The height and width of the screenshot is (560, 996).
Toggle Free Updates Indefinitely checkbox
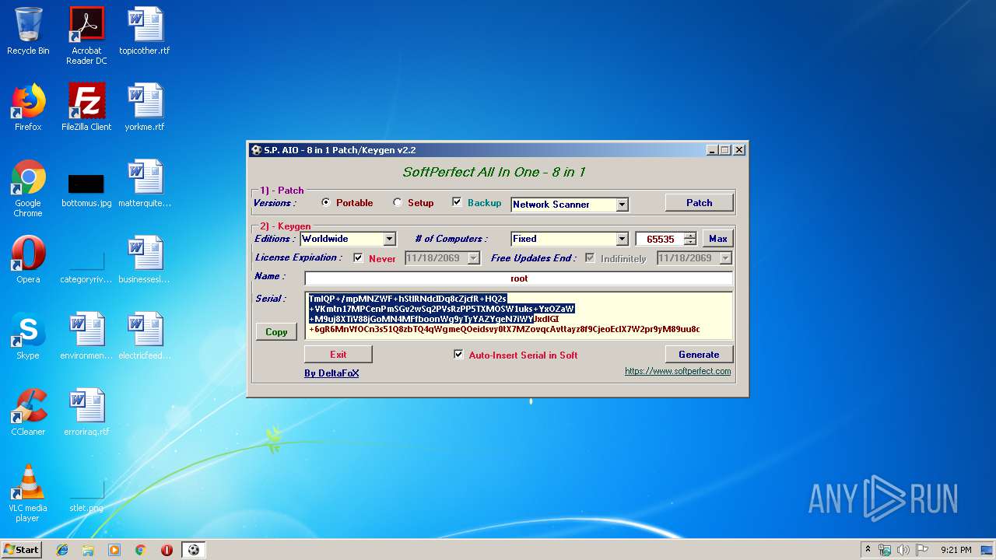pyautogui.click(x=590, y=258)
